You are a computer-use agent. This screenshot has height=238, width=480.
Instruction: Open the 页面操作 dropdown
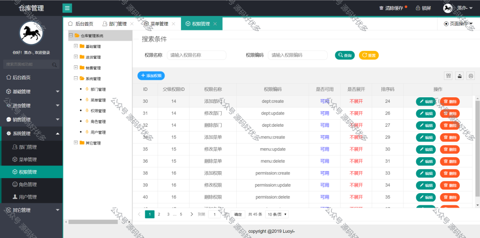pos(458,23)
